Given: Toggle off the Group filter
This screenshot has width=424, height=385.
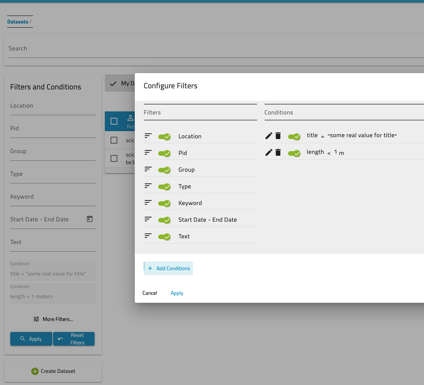Looking at the screenshot, I should (164, 170).
